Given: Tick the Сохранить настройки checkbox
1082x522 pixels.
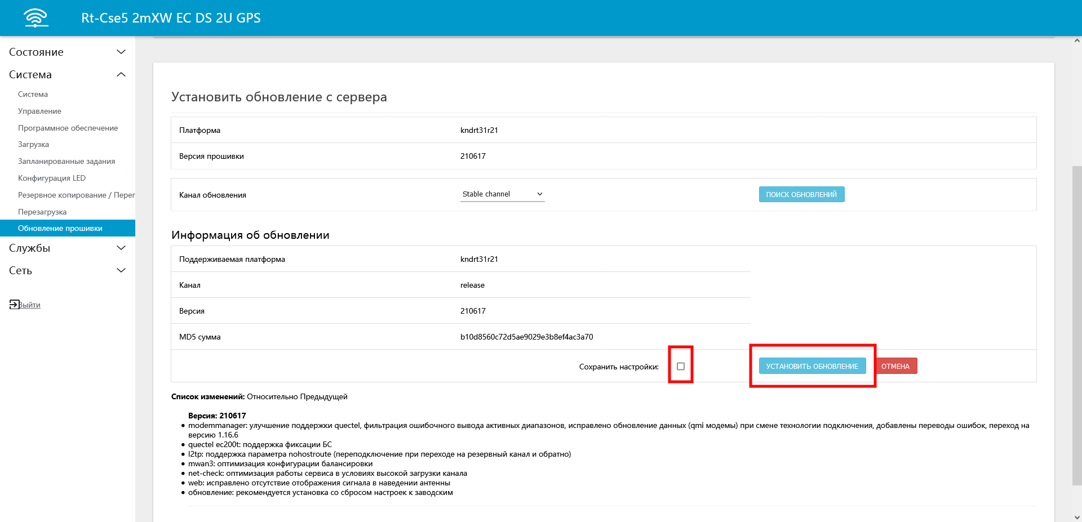Looking at the screenshot, I should 681,366.
